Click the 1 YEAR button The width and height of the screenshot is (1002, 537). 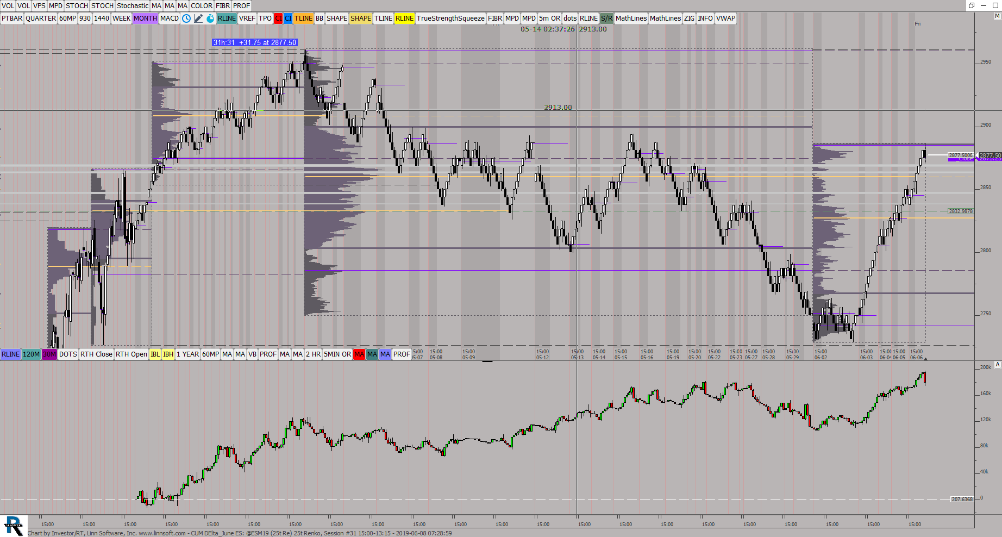click(187, 354)
